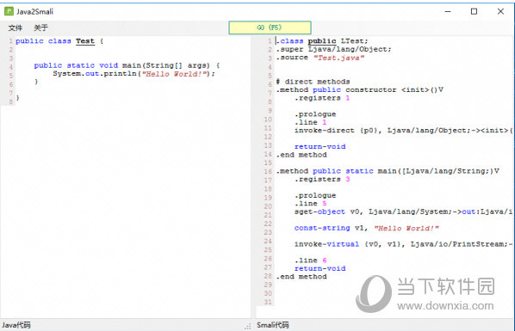Viewport: 515px width, 331px height.
Task: Click the '.registers 1' smali line
Action: 322,98
